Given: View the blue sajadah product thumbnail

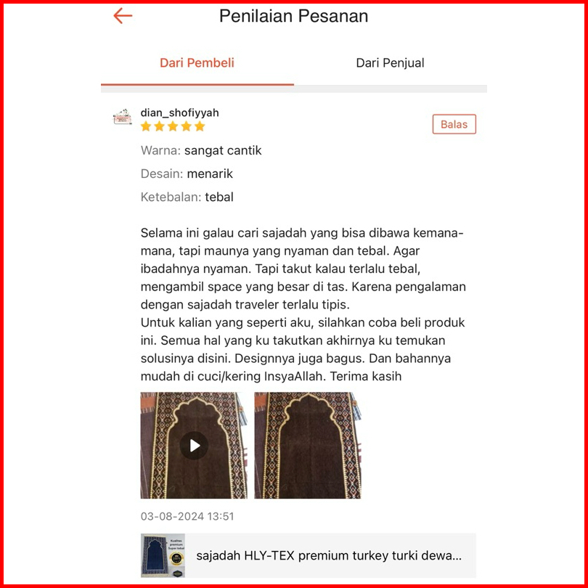Looking at the screenshot, I should tap(163, 556).
